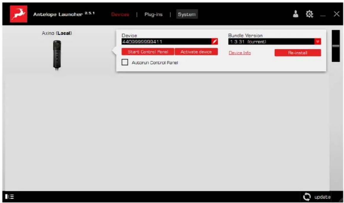Enable Autorun Control Panel checkbox
This screenshot has height=203, width=344.
(x=125, y=63)
